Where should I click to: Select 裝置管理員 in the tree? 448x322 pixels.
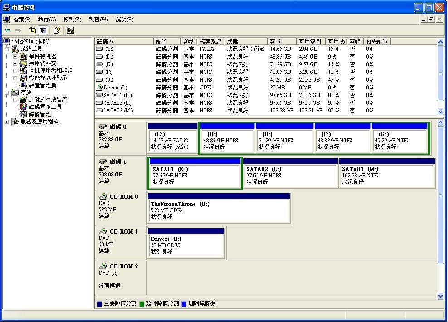coord(42,85)
